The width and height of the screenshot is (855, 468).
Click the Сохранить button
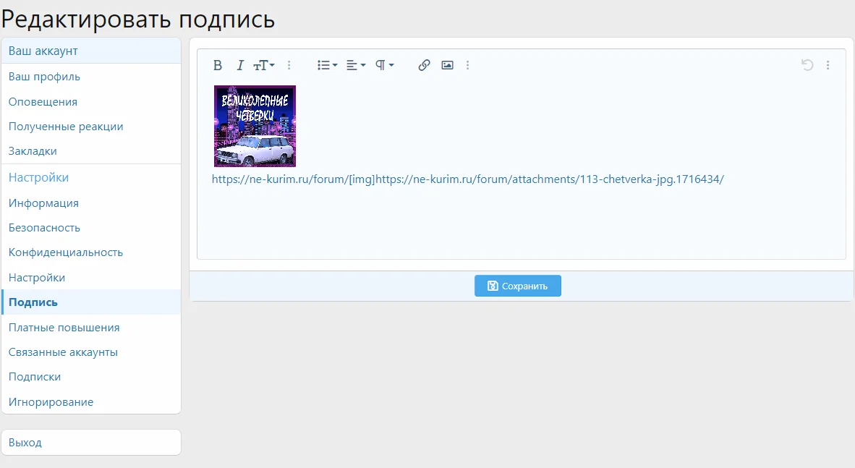tap(517, 285)
